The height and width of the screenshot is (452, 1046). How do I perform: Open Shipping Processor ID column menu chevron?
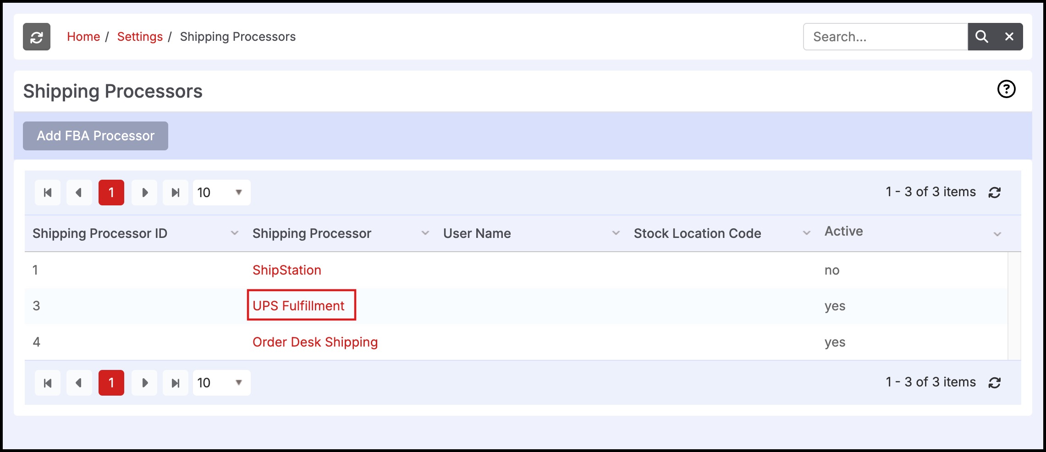[x=235, y=233]
